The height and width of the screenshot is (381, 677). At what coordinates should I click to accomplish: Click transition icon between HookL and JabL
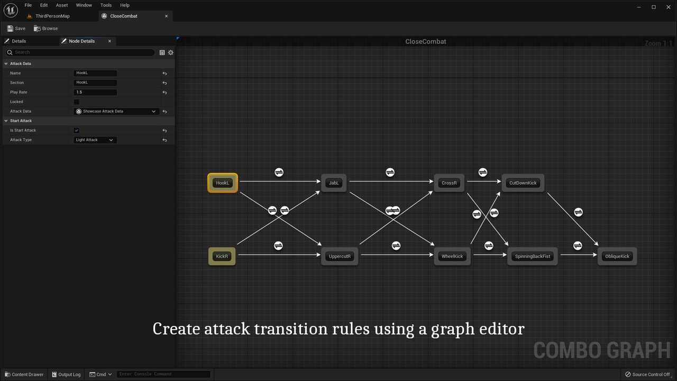[x=279, y=173]
